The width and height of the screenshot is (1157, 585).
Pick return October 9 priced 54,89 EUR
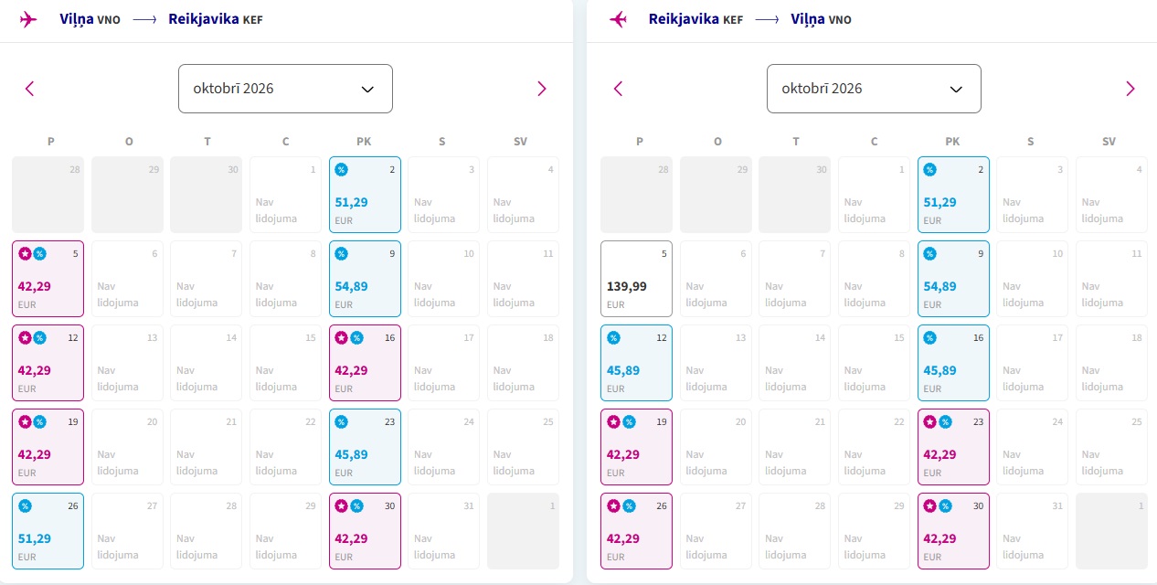(953, 279)
